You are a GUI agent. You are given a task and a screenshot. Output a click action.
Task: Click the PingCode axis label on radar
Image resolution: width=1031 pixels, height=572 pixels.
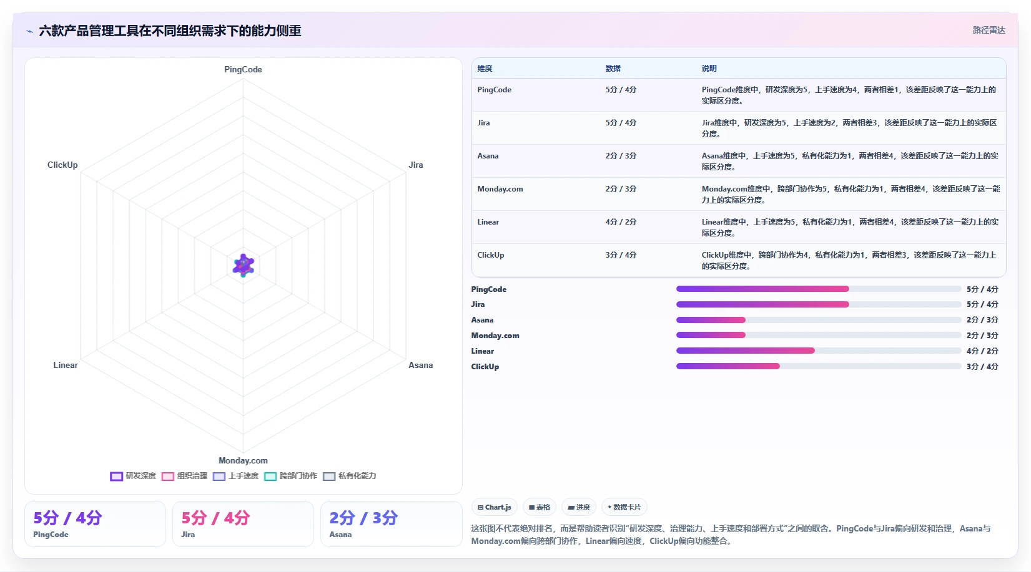pos(243,69)
